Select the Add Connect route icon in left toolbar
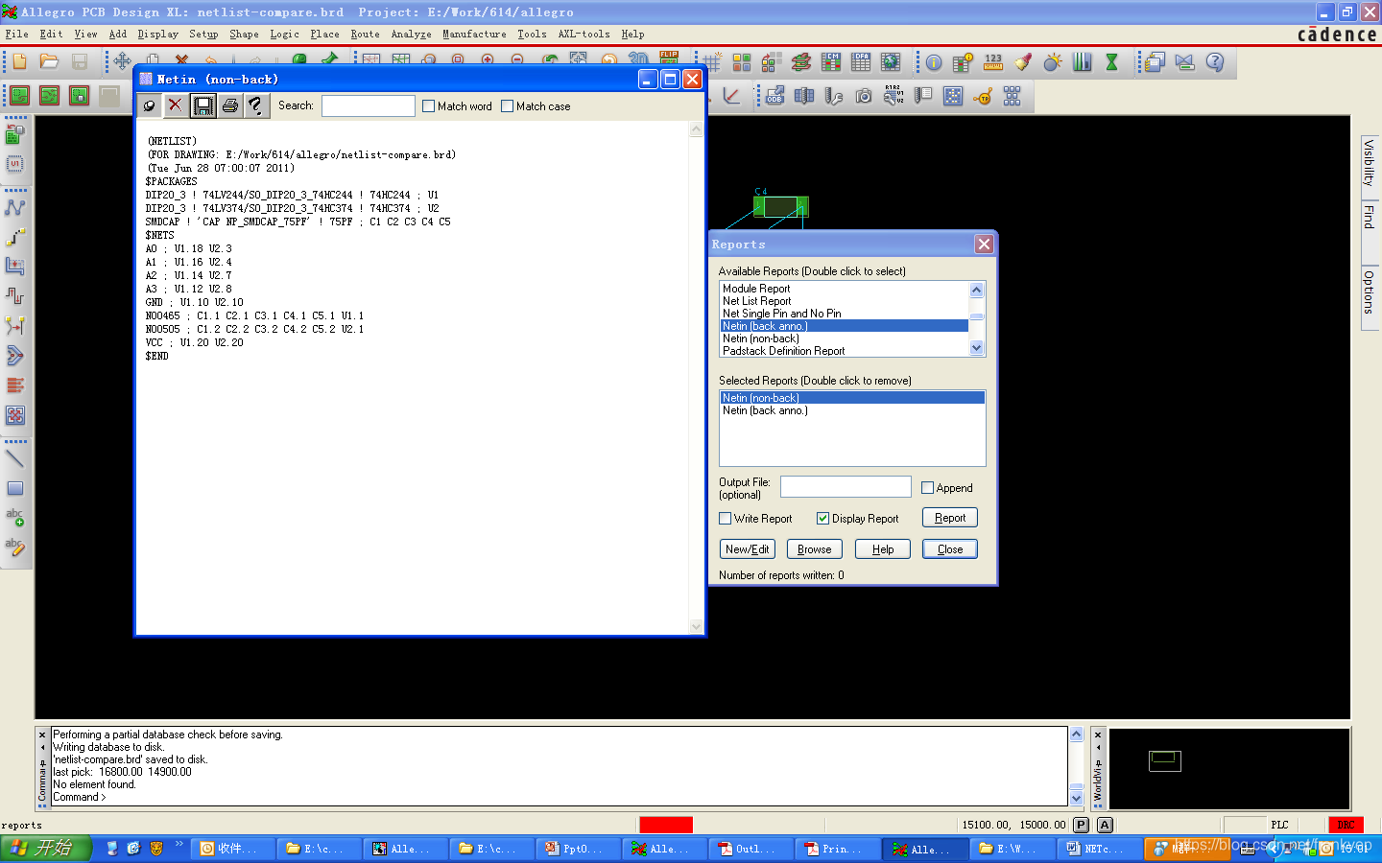 14,207
